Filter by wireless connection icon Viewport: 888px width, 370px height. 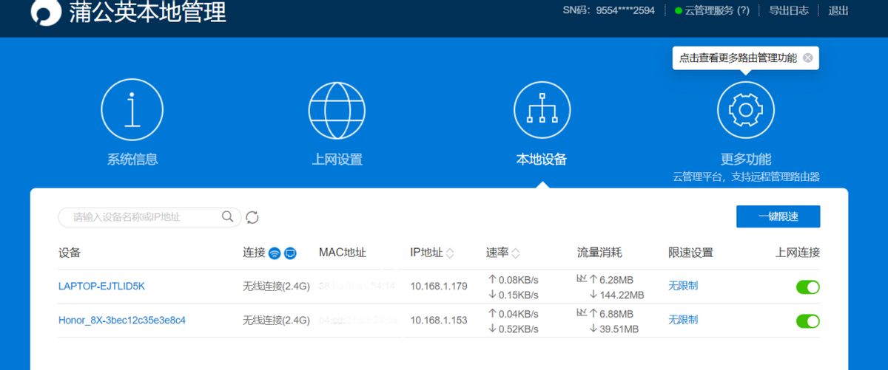(275, 253)
